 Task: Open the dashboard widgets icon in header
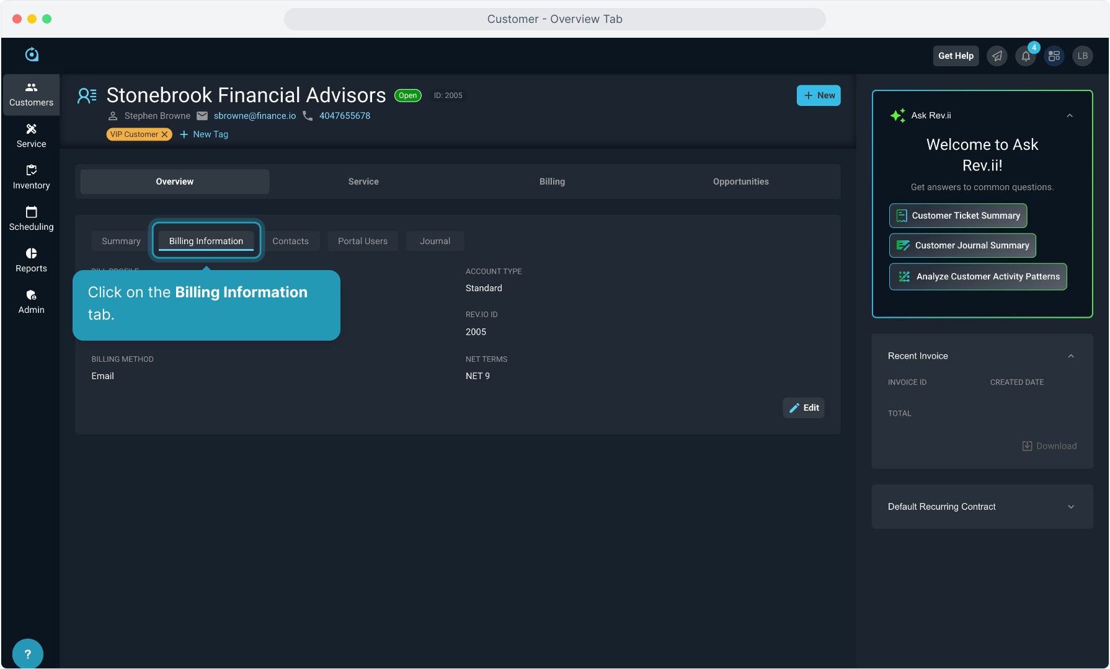coord(1054,56)
